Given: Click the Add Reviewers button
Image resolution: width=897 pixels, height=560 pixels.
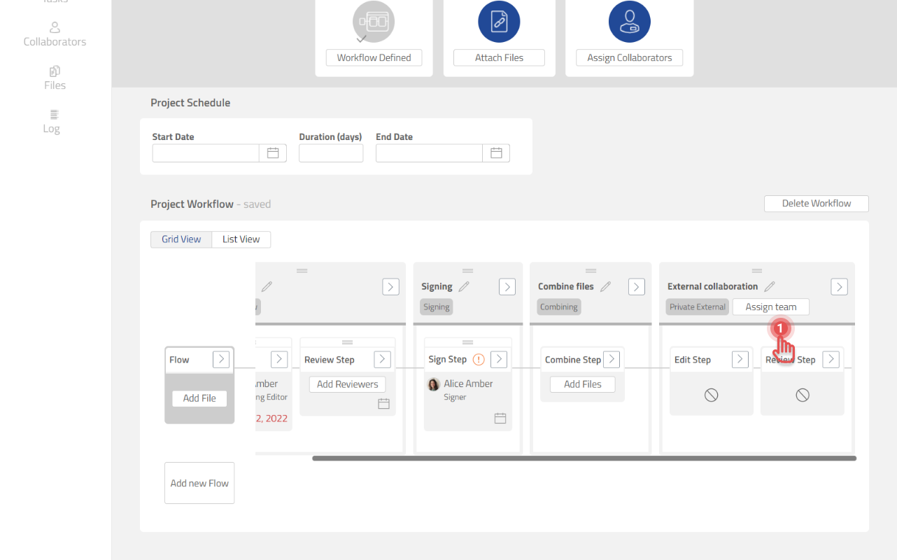Looking at the screenshot, I should [x=347, y=384].
